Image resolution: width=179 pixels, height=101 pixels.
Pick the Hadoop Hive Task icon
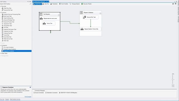pyautogui.click(x=3, y=31)
